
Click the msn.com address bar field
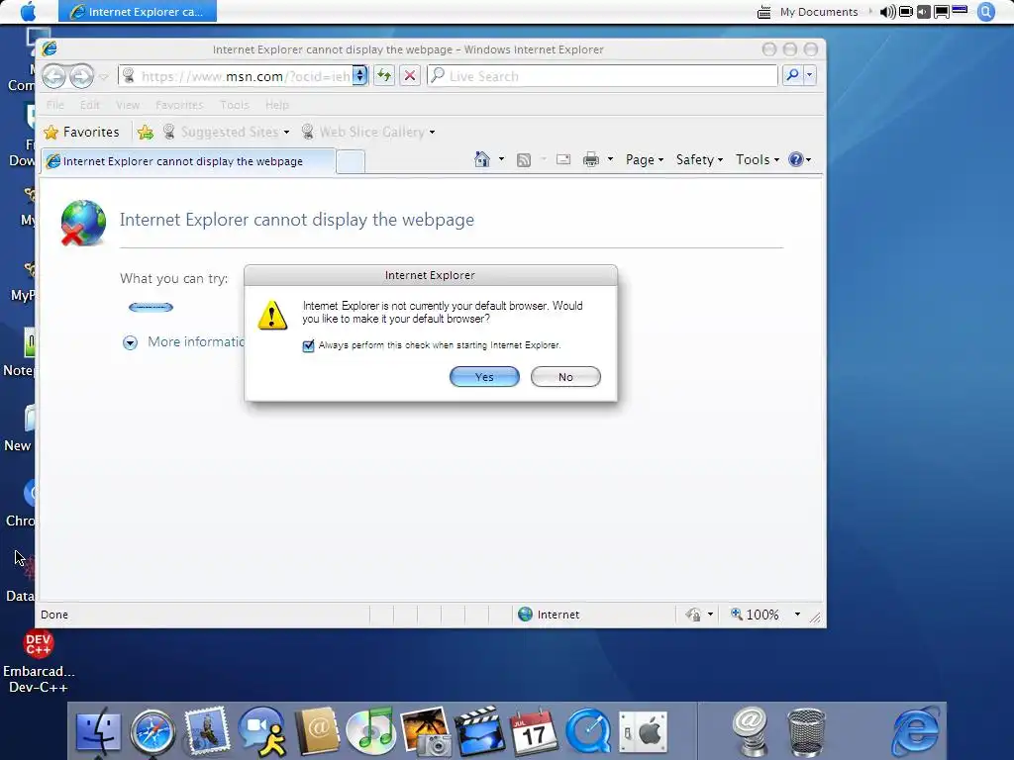pos(237,76)
